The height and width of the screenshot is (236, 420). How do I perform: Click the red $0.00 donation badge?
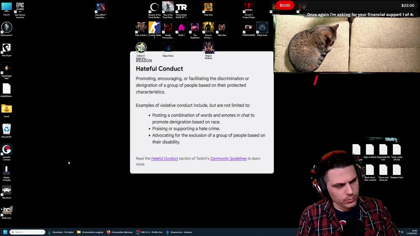point(285,5)
